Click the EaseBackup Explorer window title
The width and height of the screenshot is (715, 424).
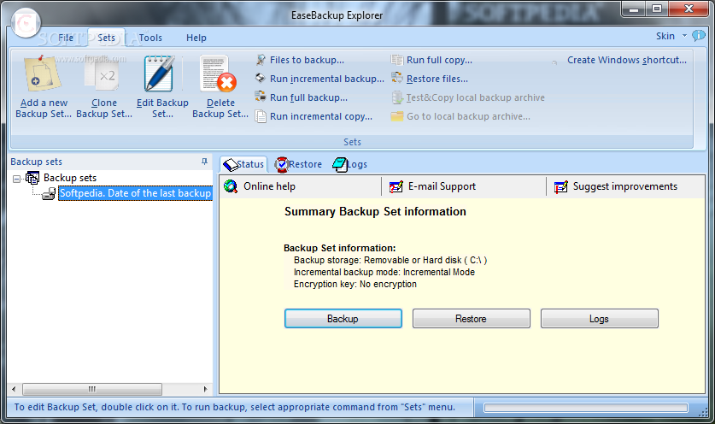(x=337, y=15)
